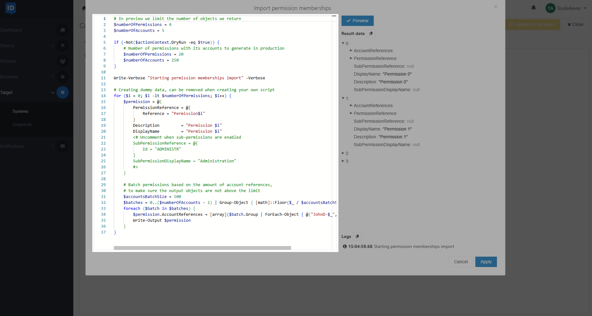Click the Persons sidebar icon
Screen dimensions: 592x316
[x=63, y=61]
